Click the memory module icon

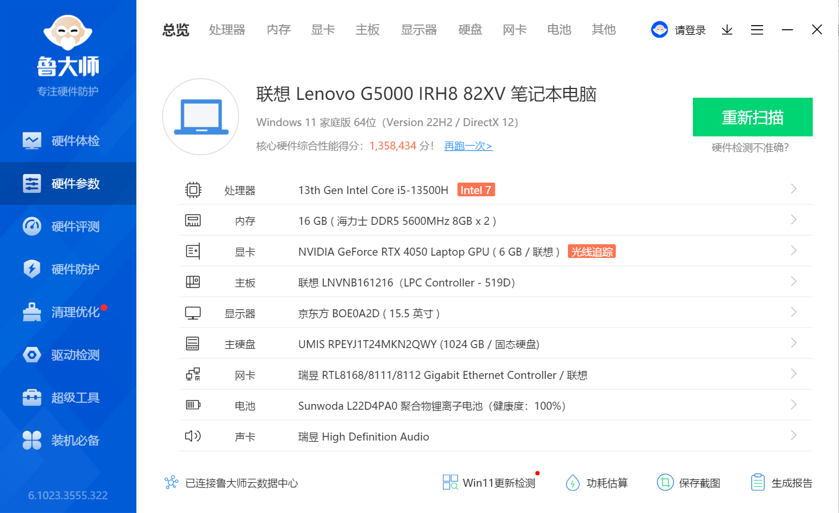coord(193,220)
